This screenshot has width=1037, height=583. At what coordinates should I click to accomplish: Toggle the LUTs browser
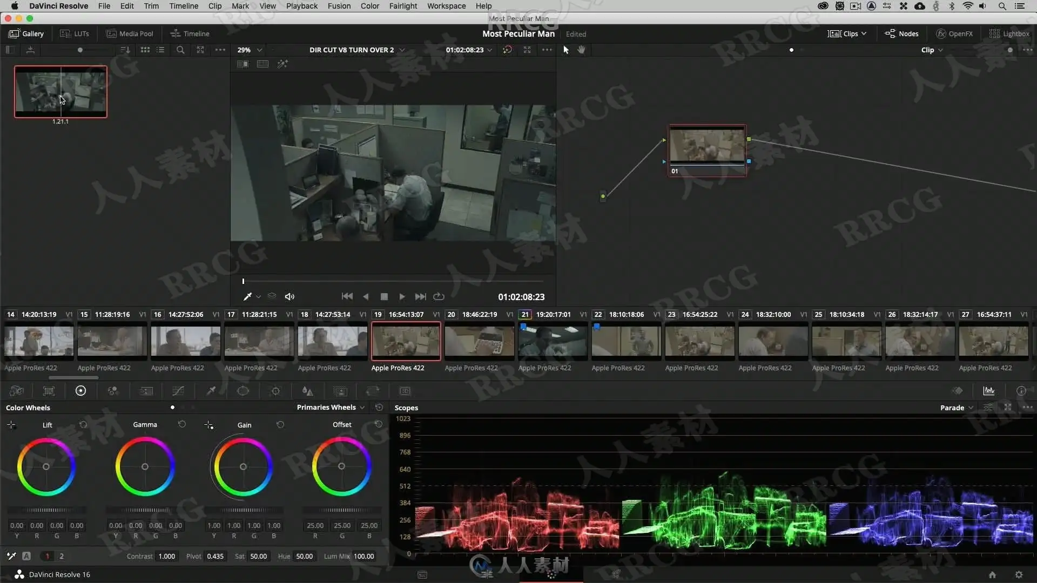pos(75,33)
